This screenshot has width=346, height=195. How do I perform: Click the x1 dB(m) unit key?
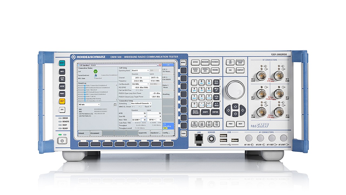[x=216, y=104]
